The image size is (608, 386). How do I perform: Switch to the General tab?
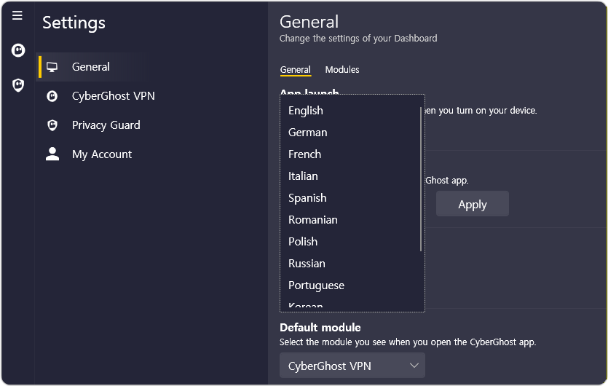point(296,70)
